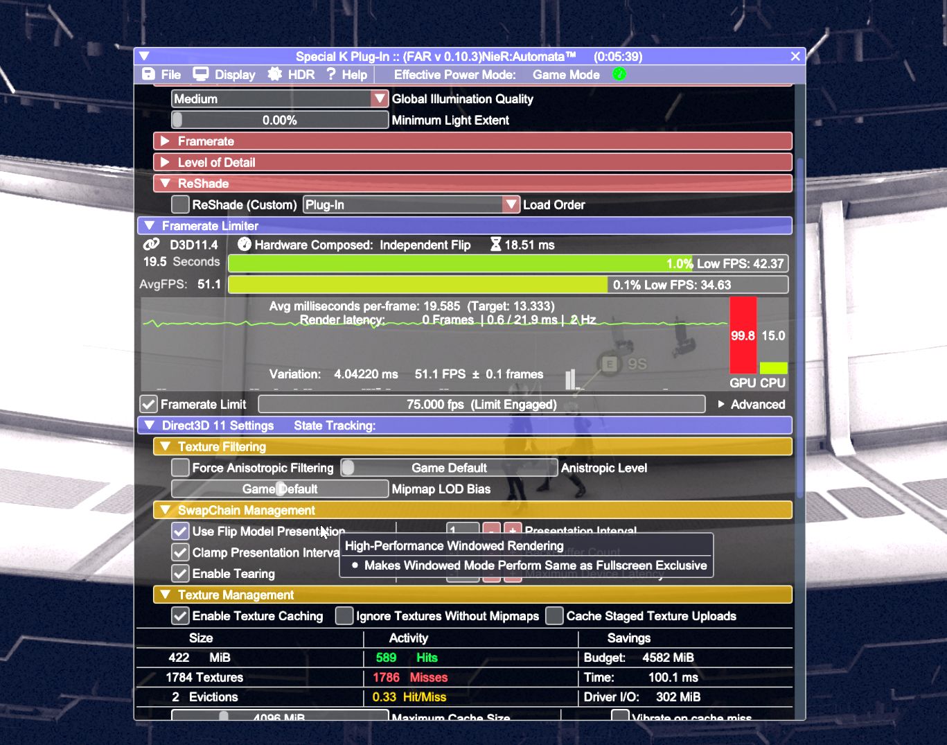Disable the Enable Tearing checkbox
This screenshot has height=745, width=947.
coord(180,573)
